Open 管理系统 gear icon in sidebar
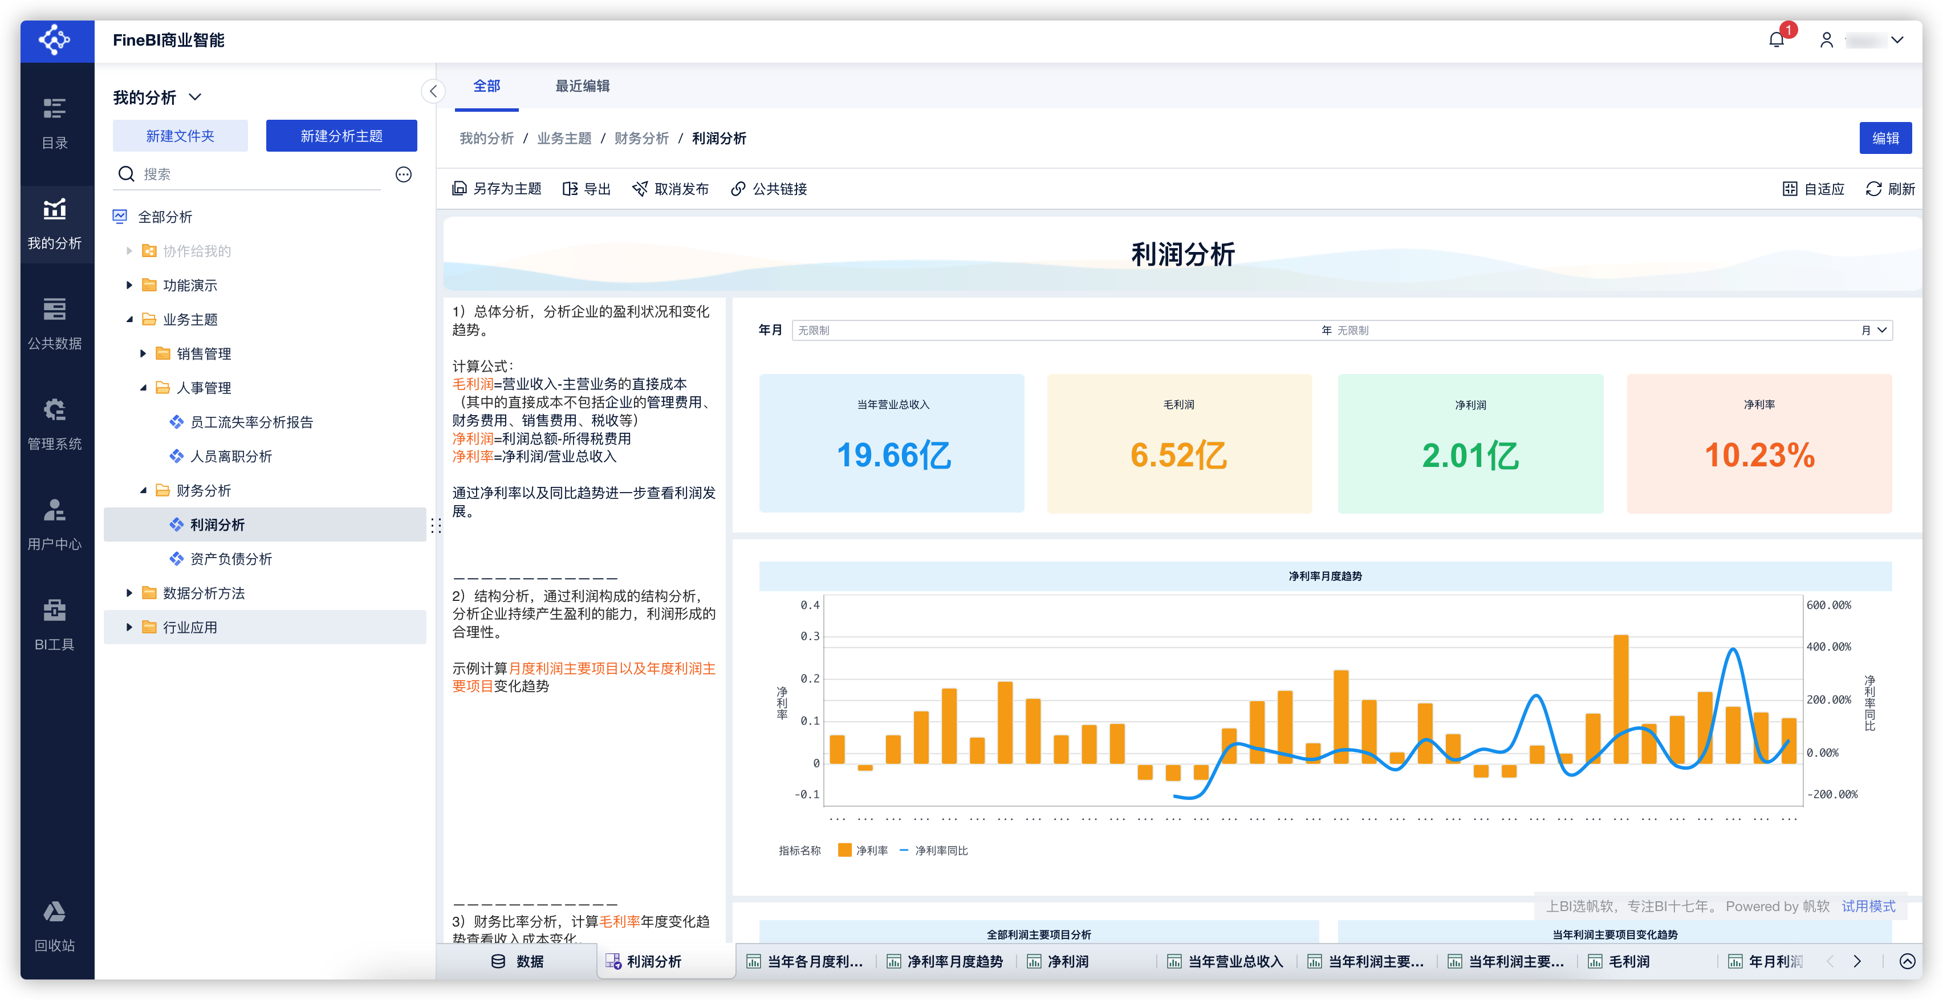The image size is (1943, 1000). 55,409
